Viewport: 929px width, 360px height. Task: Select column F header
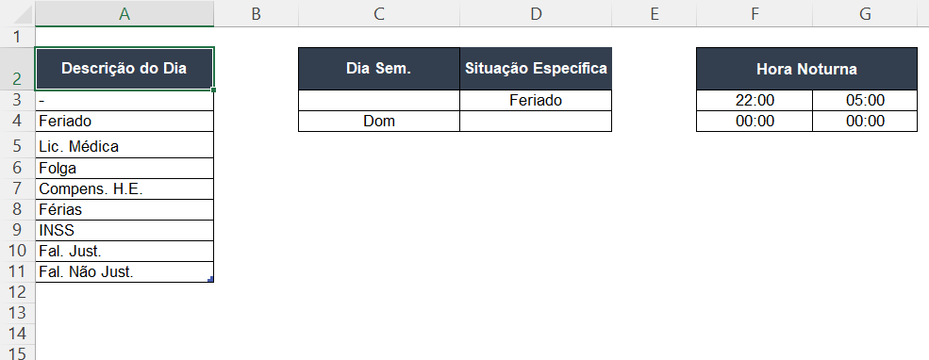coord(755,13)
